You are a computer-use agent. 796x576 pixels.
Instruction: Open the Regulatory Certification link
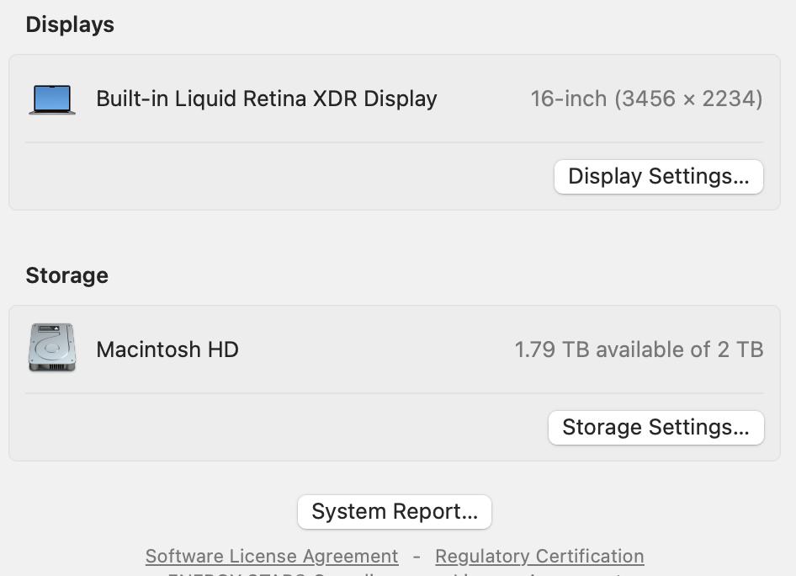coord(539,557)
